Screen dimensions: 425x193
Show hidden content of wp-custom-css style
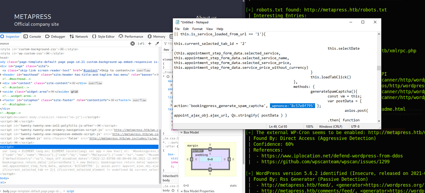(48, 53)
